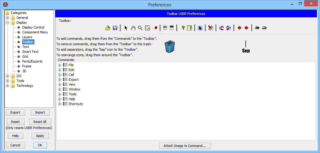This screenshot has height=153, width=320.
Task: Open Smart Text preferences
Action: pyautogui.click(x=30, y=52)
